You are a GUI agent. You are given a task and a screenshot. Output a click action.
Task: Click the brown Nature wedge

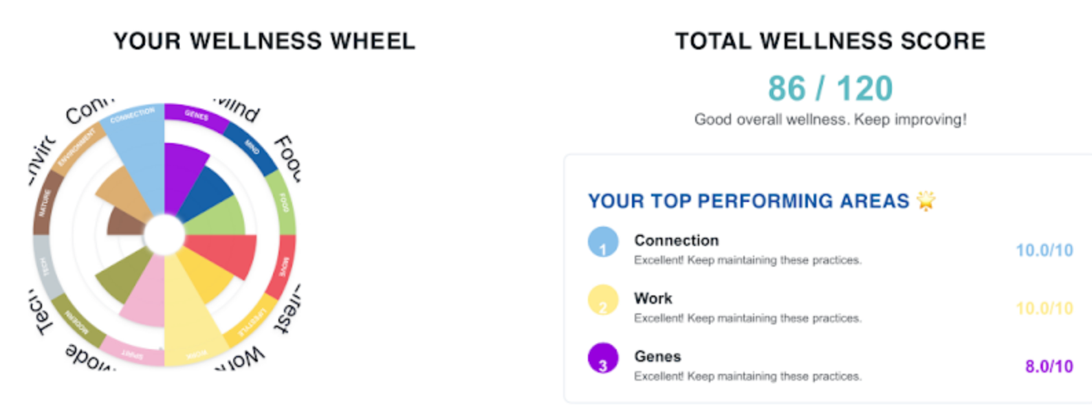(x=124, y=221)
